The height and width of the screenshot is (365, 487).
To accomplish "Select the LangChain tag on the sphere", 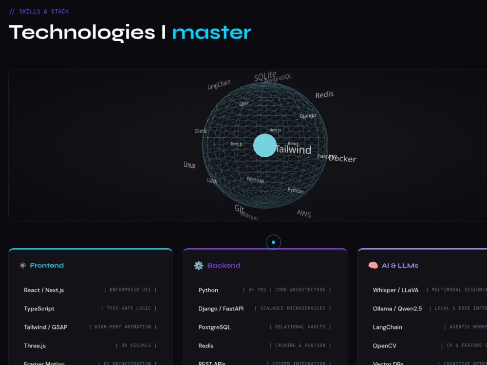I will 219,84.
